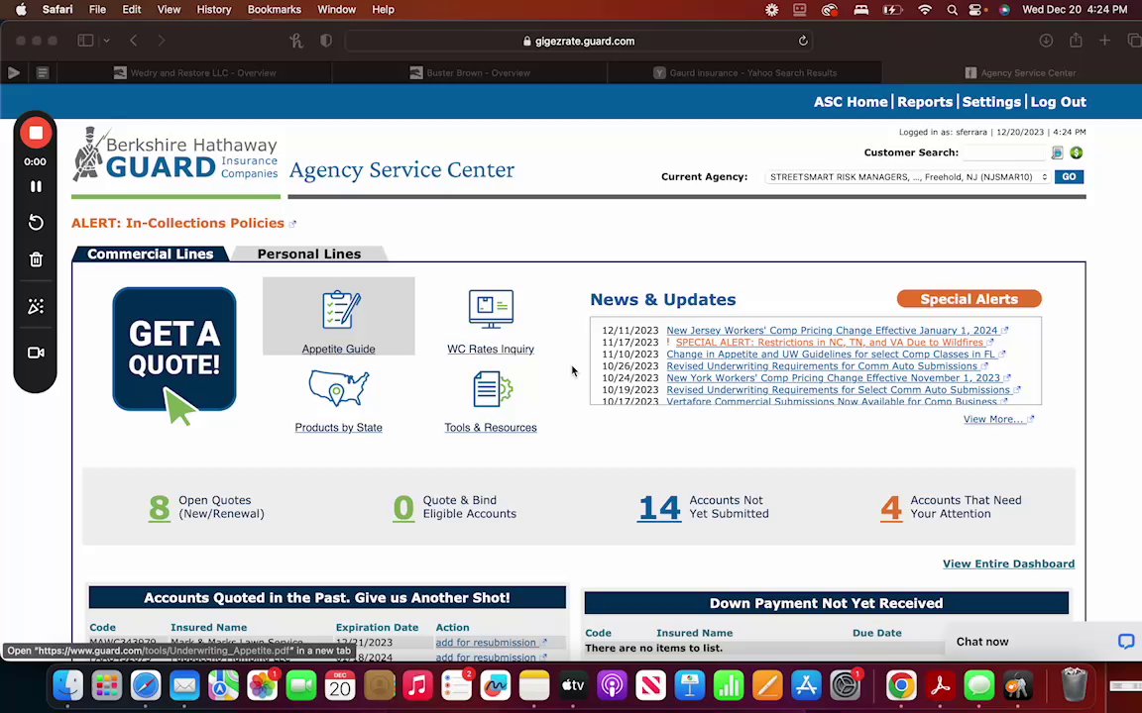Click the Safari address bar
The image size is (1142, 713).
(x=578, y=42)
